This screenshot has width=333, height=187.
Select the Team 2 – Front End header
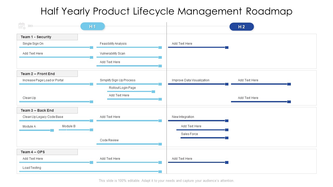pyautogui.click(x=47, y=74)
